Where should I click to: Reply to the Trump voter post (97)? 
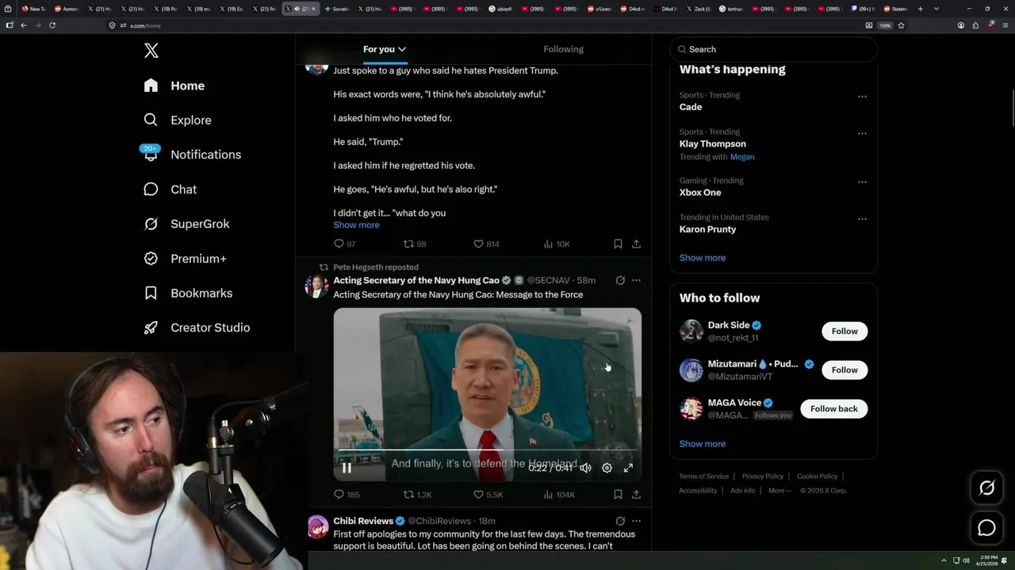(x=344, y=244)
